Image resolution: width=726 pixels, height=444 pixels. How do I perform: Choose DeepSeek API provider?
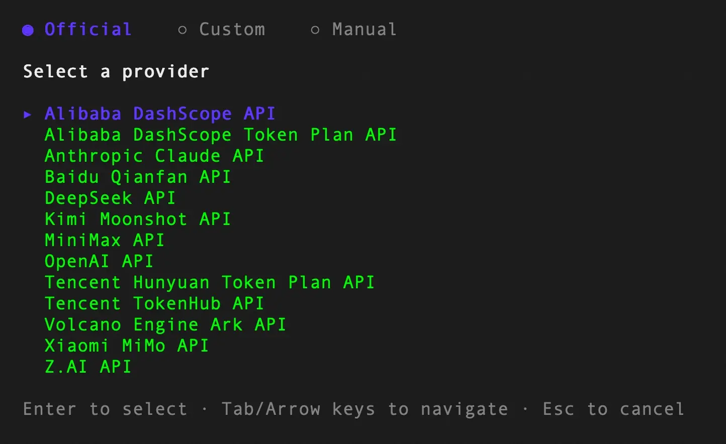pos(110,198)
